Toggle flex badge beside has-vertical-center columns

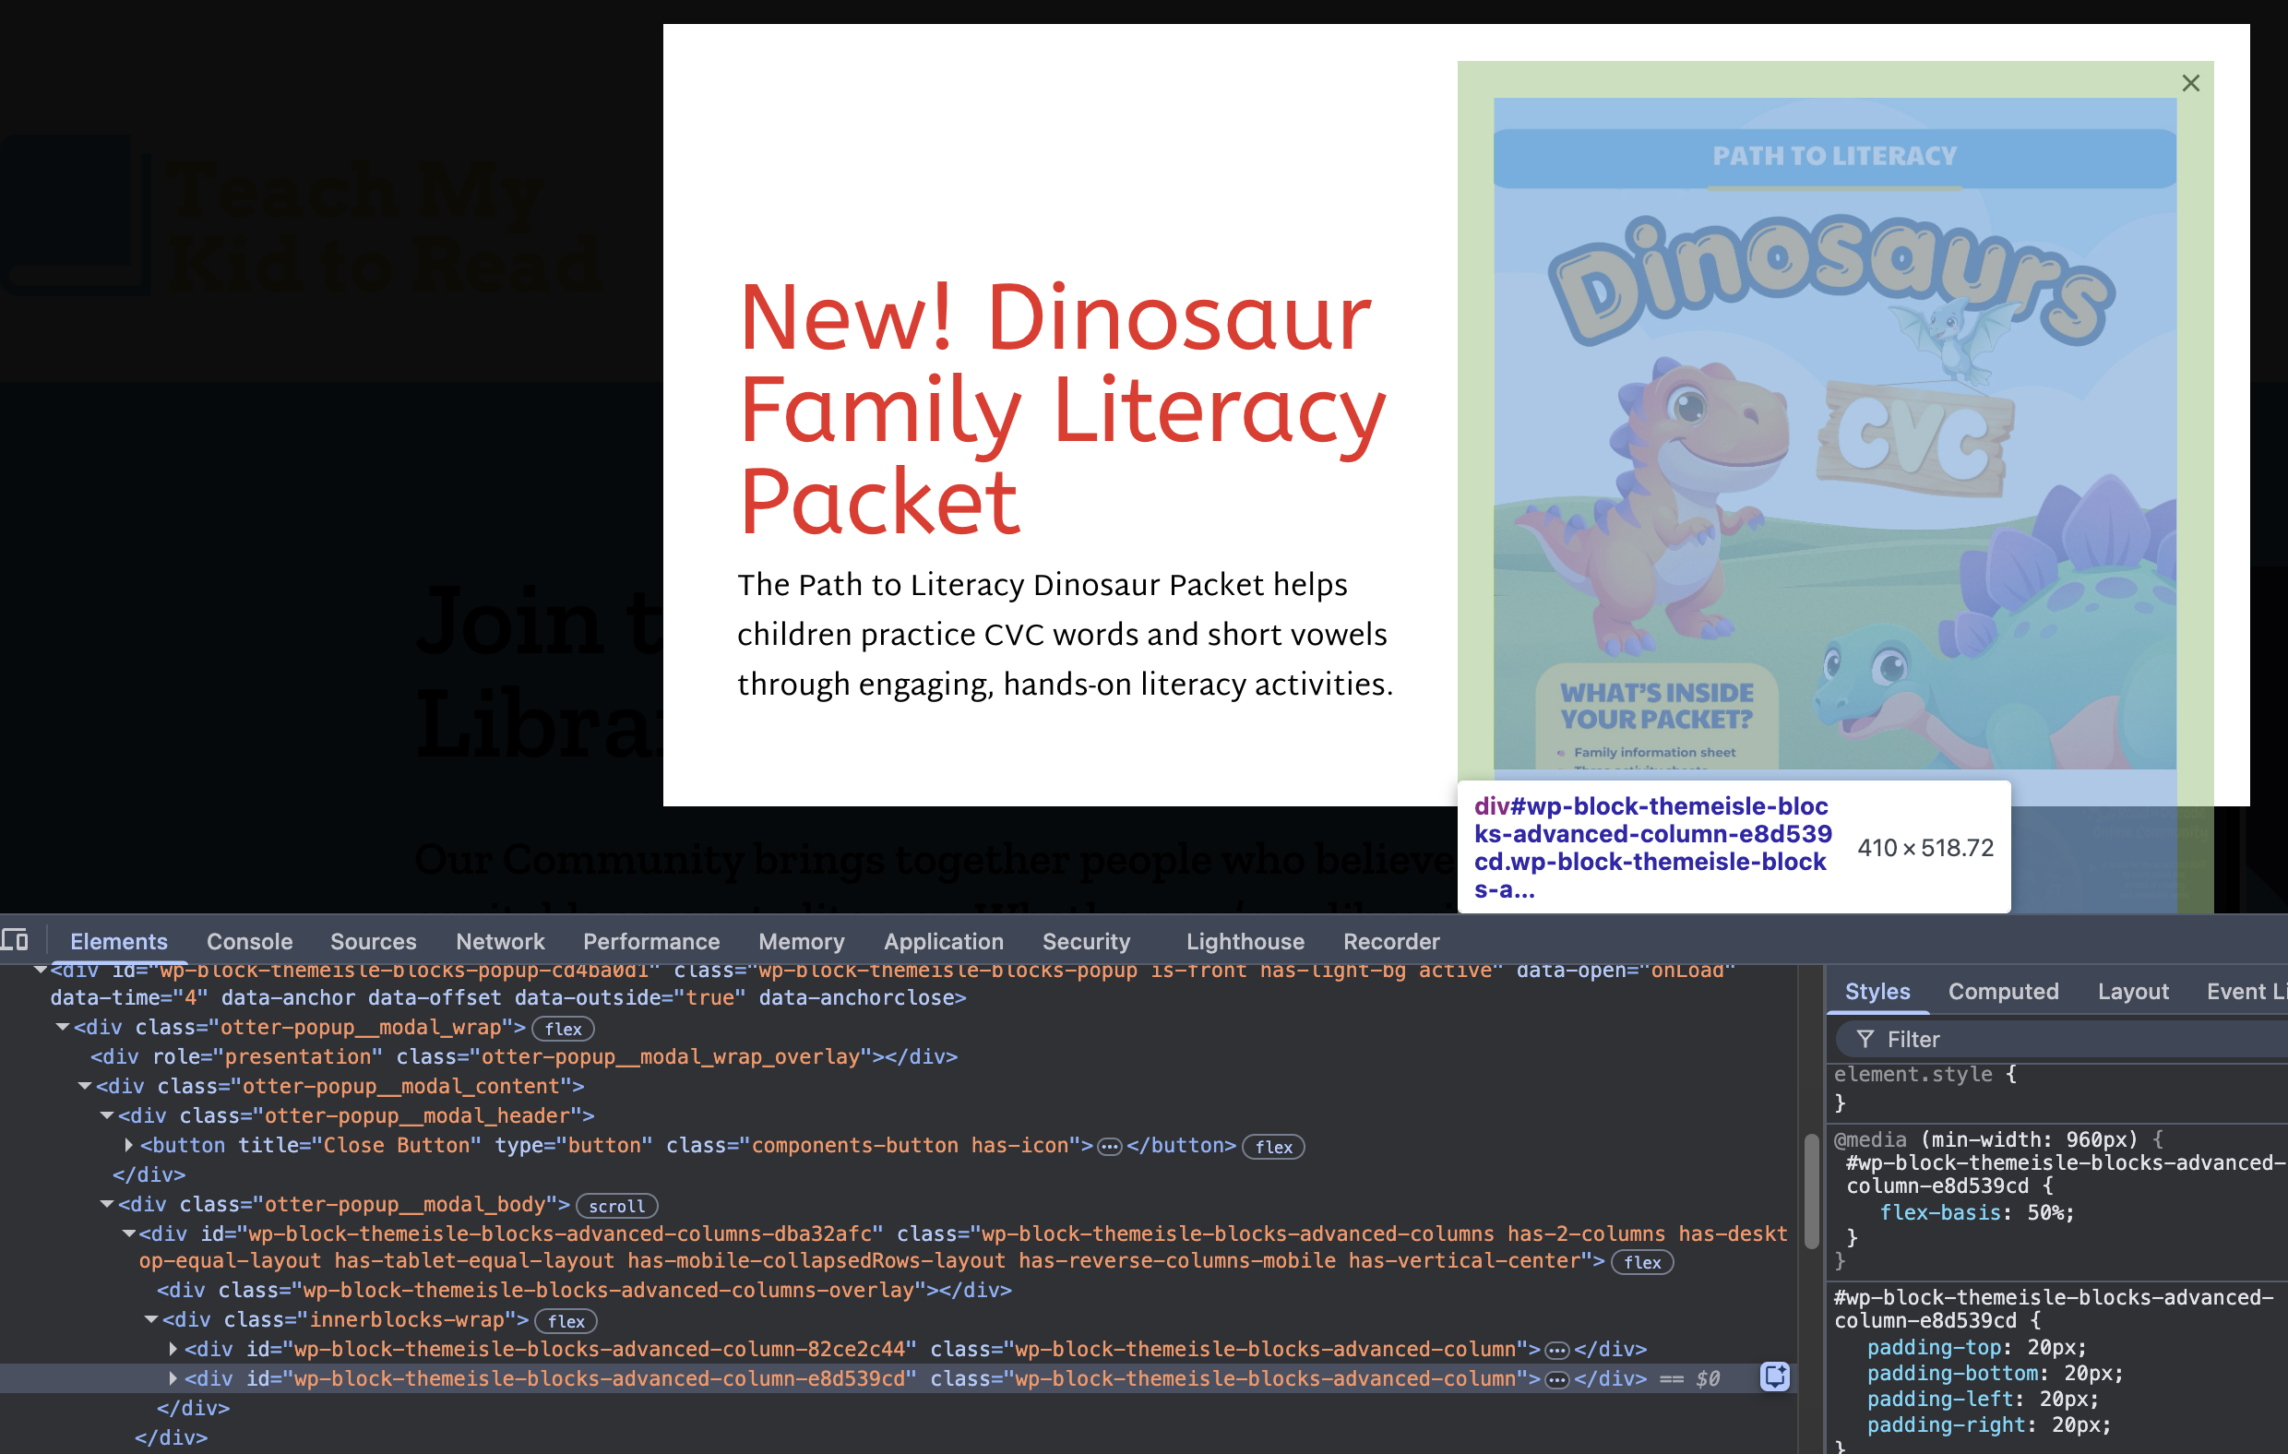[1642, 1263]
